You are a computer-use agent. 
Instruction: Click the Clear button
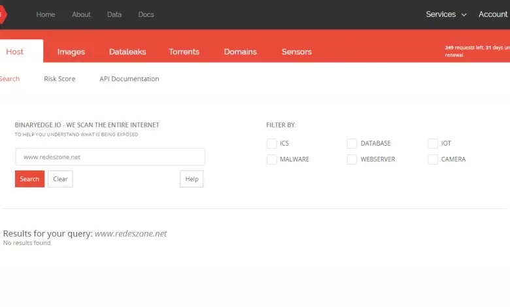[x=61, y=179]
